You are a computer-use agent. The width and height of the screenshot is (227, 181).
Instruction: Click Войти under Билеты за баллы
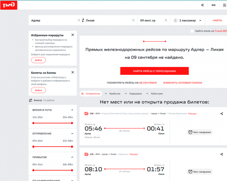(x=38, y=90)
